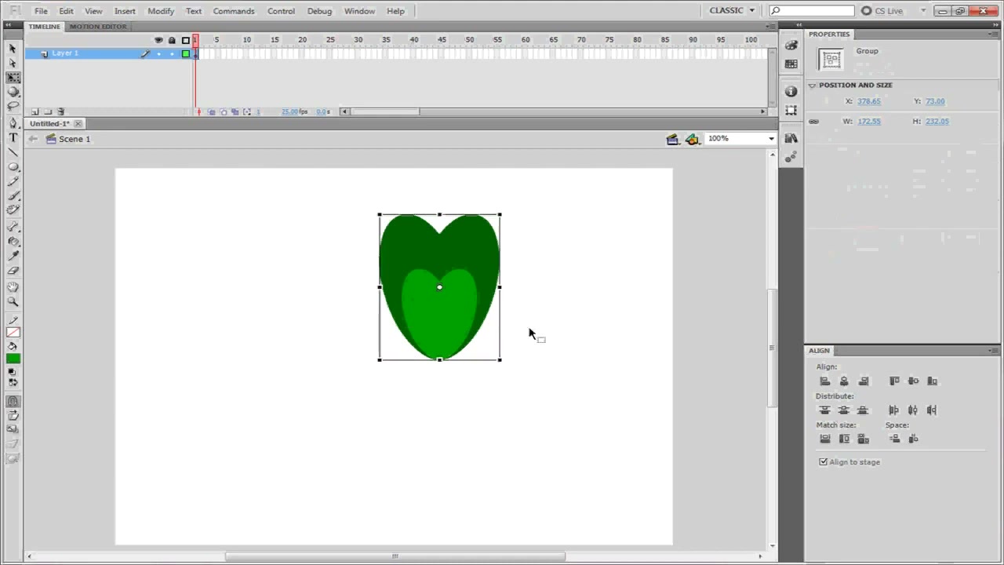
Task: Select the Brush tool
Action: (x=13, y=195)
